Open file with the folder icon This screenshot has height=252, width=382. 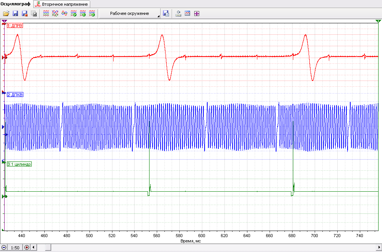[x=6, y=14]
